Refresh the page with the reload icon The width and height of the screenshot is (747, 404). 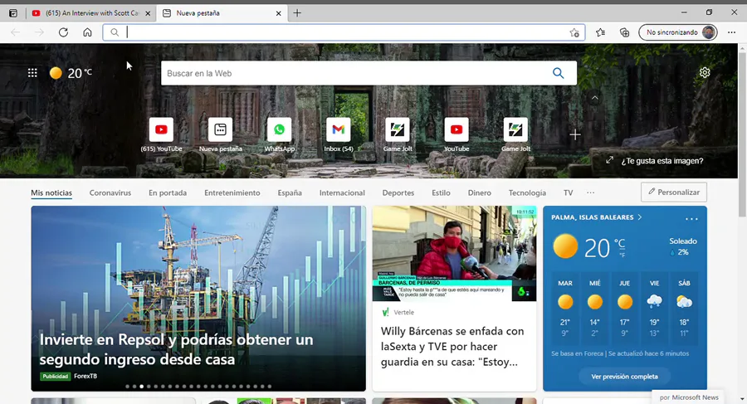63,32
